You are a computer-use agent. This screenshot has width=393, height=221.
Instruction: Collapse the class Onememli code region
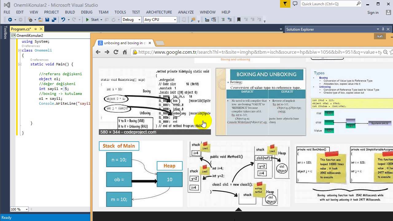coord(20,50)
